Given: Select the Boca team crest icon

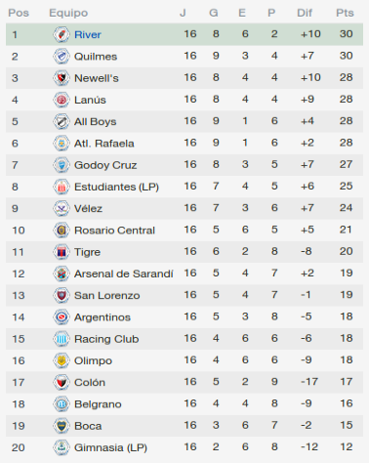Looking at the screenshot, I should point(61,426).
